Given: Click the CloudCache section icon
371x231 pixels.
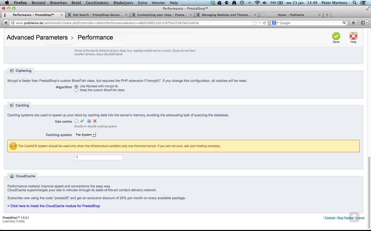Looking at the screenshot, I should [12, 176].
